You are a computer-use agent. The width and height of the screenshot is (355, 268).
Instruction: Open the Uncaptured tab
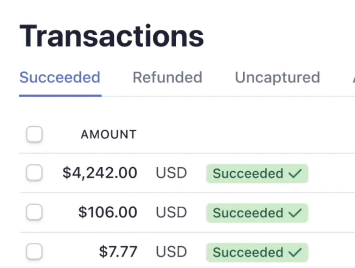[x=277, y=77]
